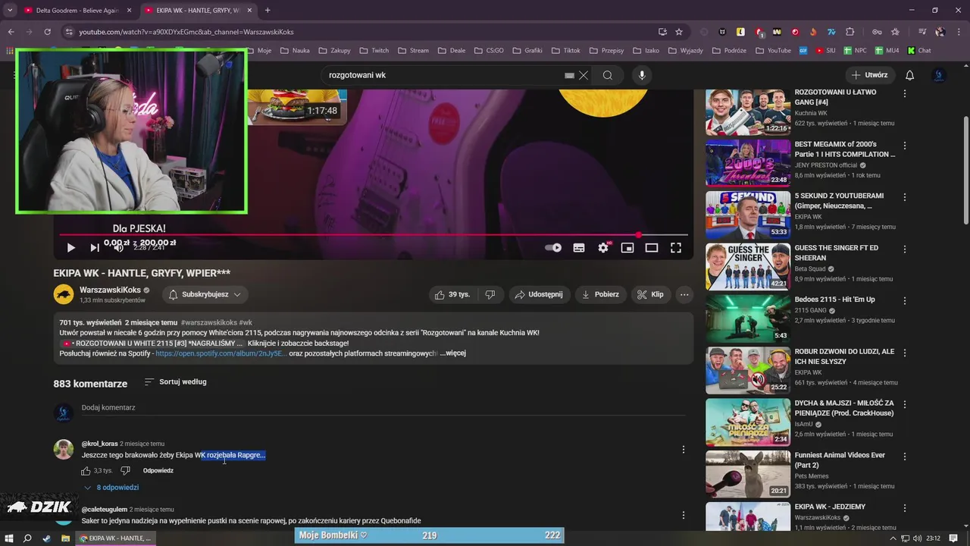Open the browser extensions puzzle icon
Screen dimensions: 970x546
coord(850,32)
